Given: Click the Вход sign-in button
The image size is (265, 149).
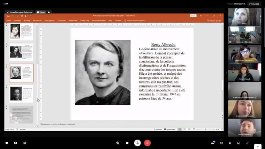Looking at the screenshot, I should coord(193,16).
